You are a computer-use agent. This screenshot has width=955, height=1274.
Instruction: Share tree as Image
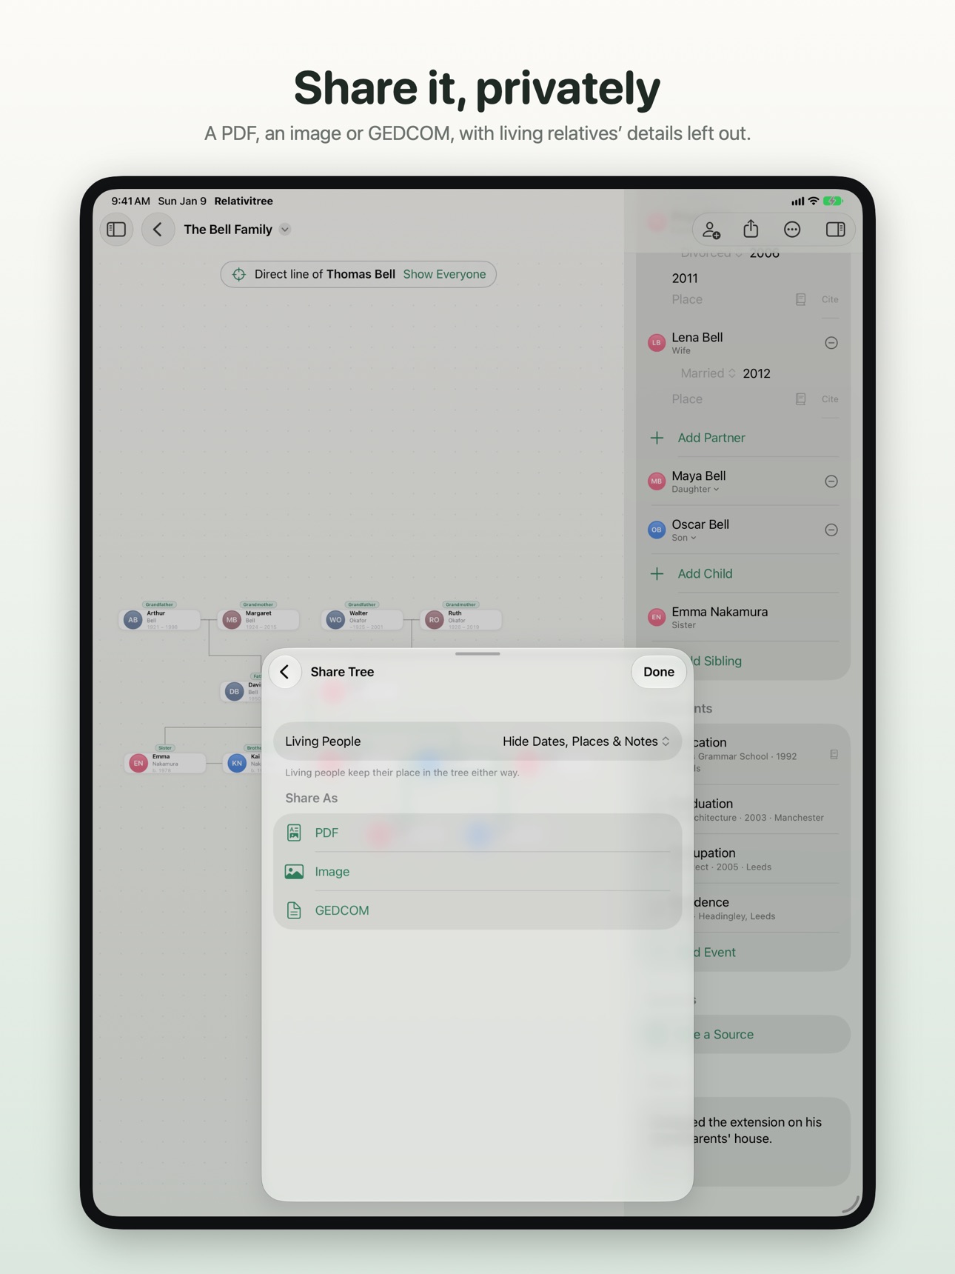[x=477, y=872]
